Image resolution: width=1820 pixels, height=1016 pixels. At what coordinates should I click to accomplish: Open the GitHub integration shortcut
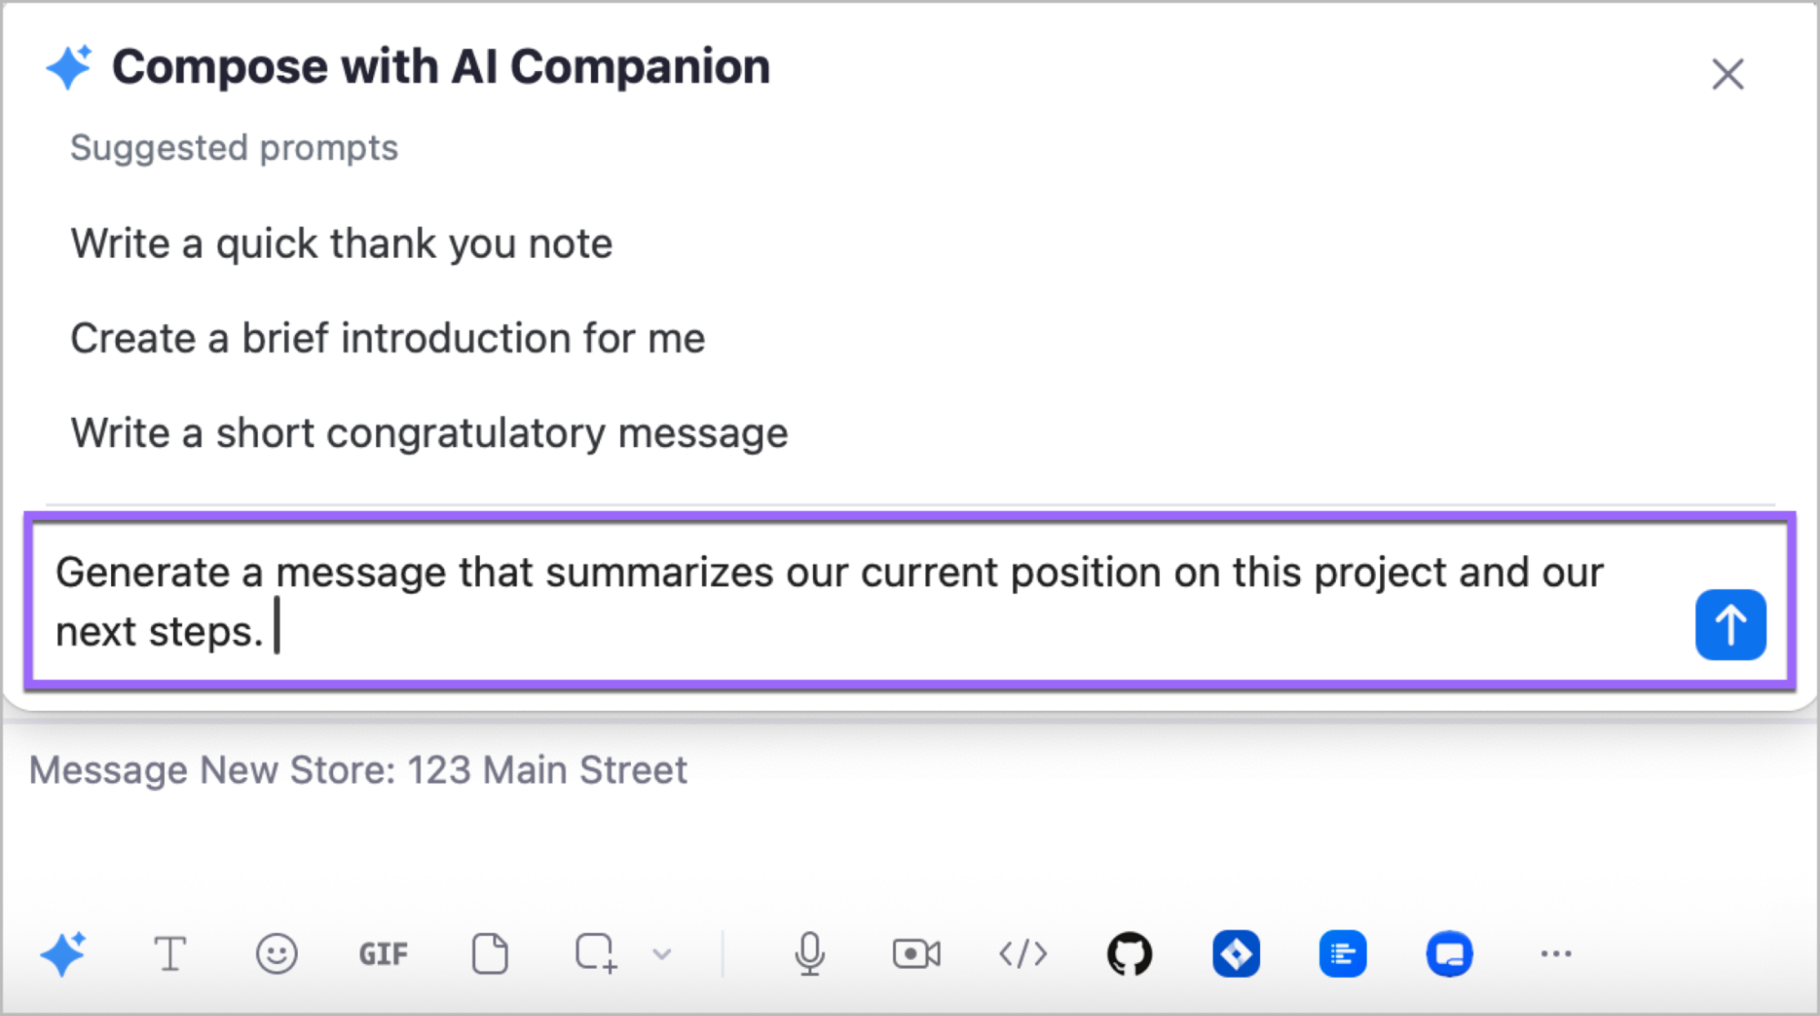1132,953
